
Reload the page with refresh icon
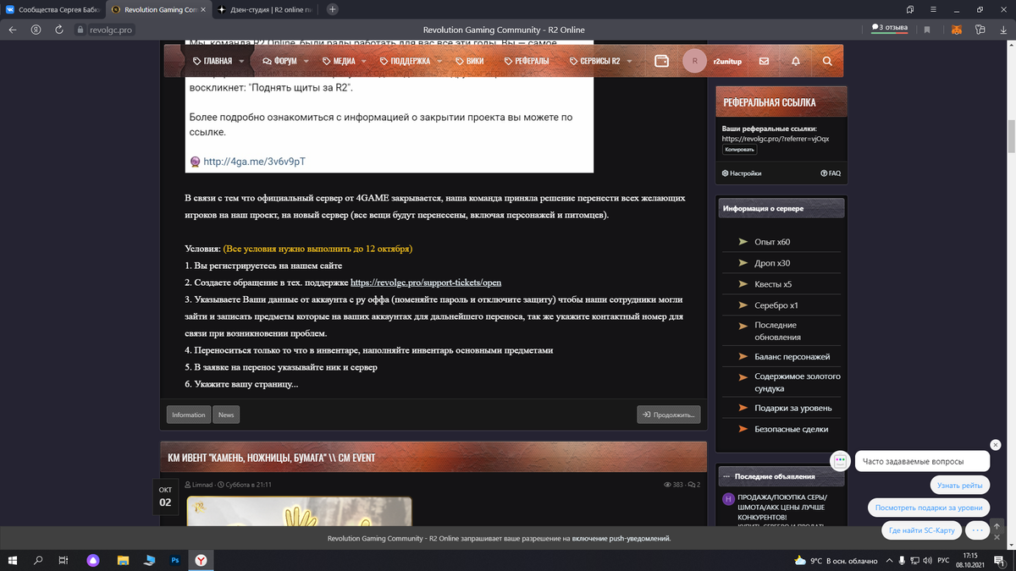tap(58, 29)
